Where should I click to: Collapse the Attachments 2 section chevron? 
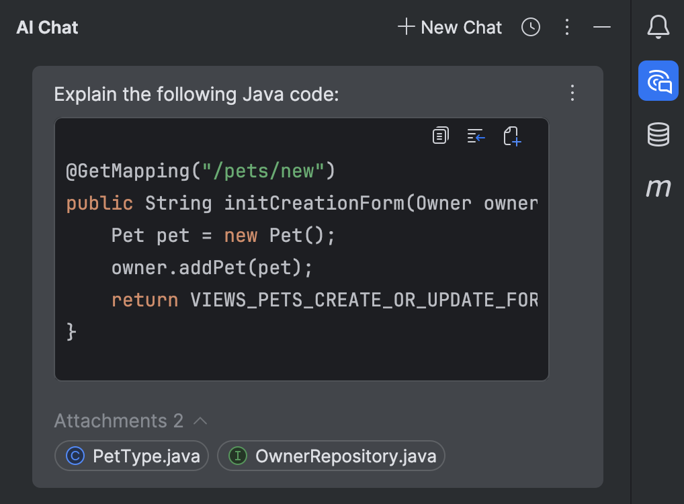point(200,421)
